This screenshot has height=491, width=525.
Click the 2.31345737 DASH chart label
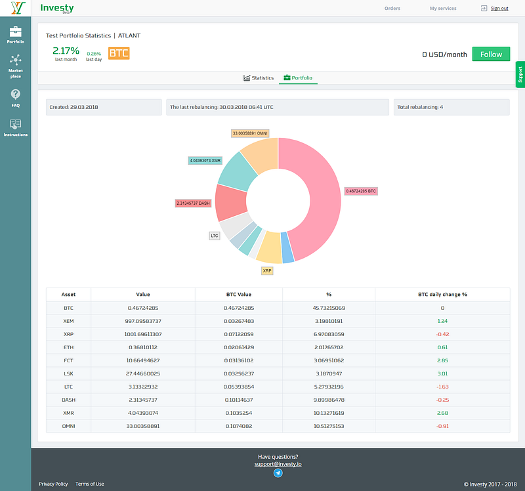193,203
